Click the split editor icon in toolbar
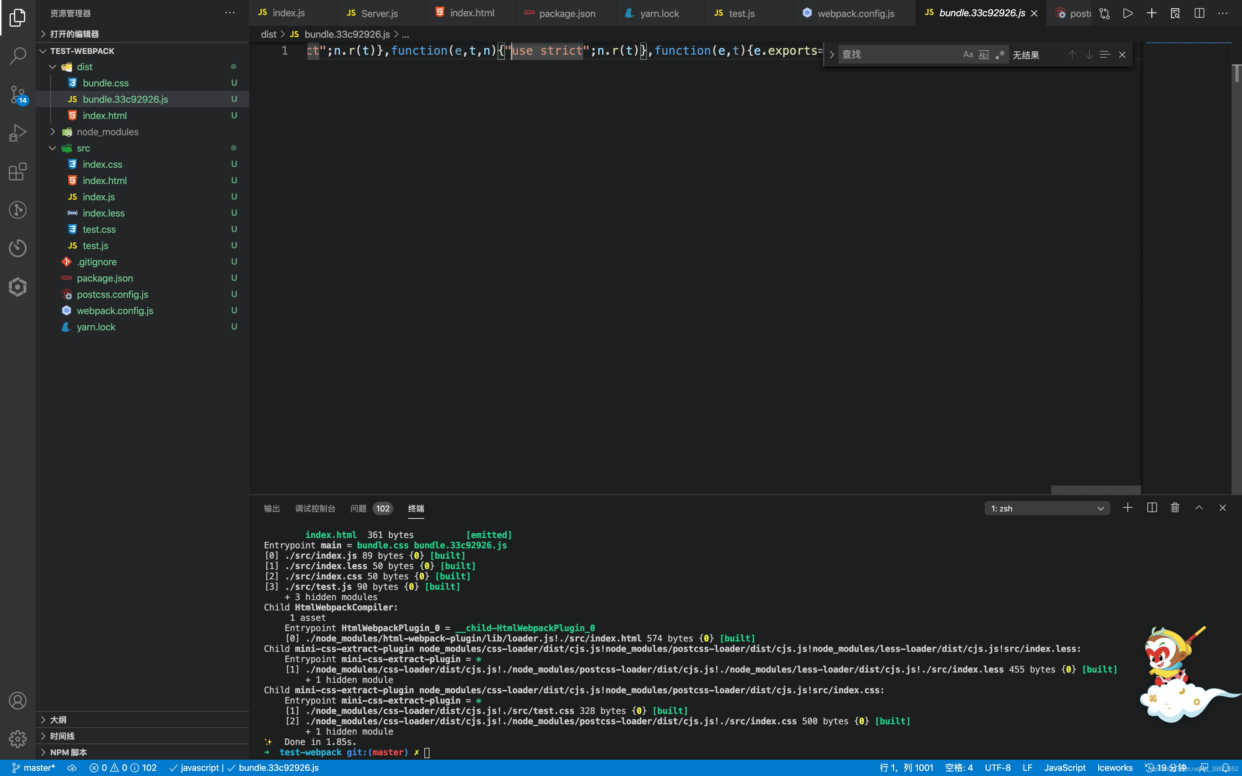The width and height of the screenshot is (1242, 776). click(x=1199, y=13)
